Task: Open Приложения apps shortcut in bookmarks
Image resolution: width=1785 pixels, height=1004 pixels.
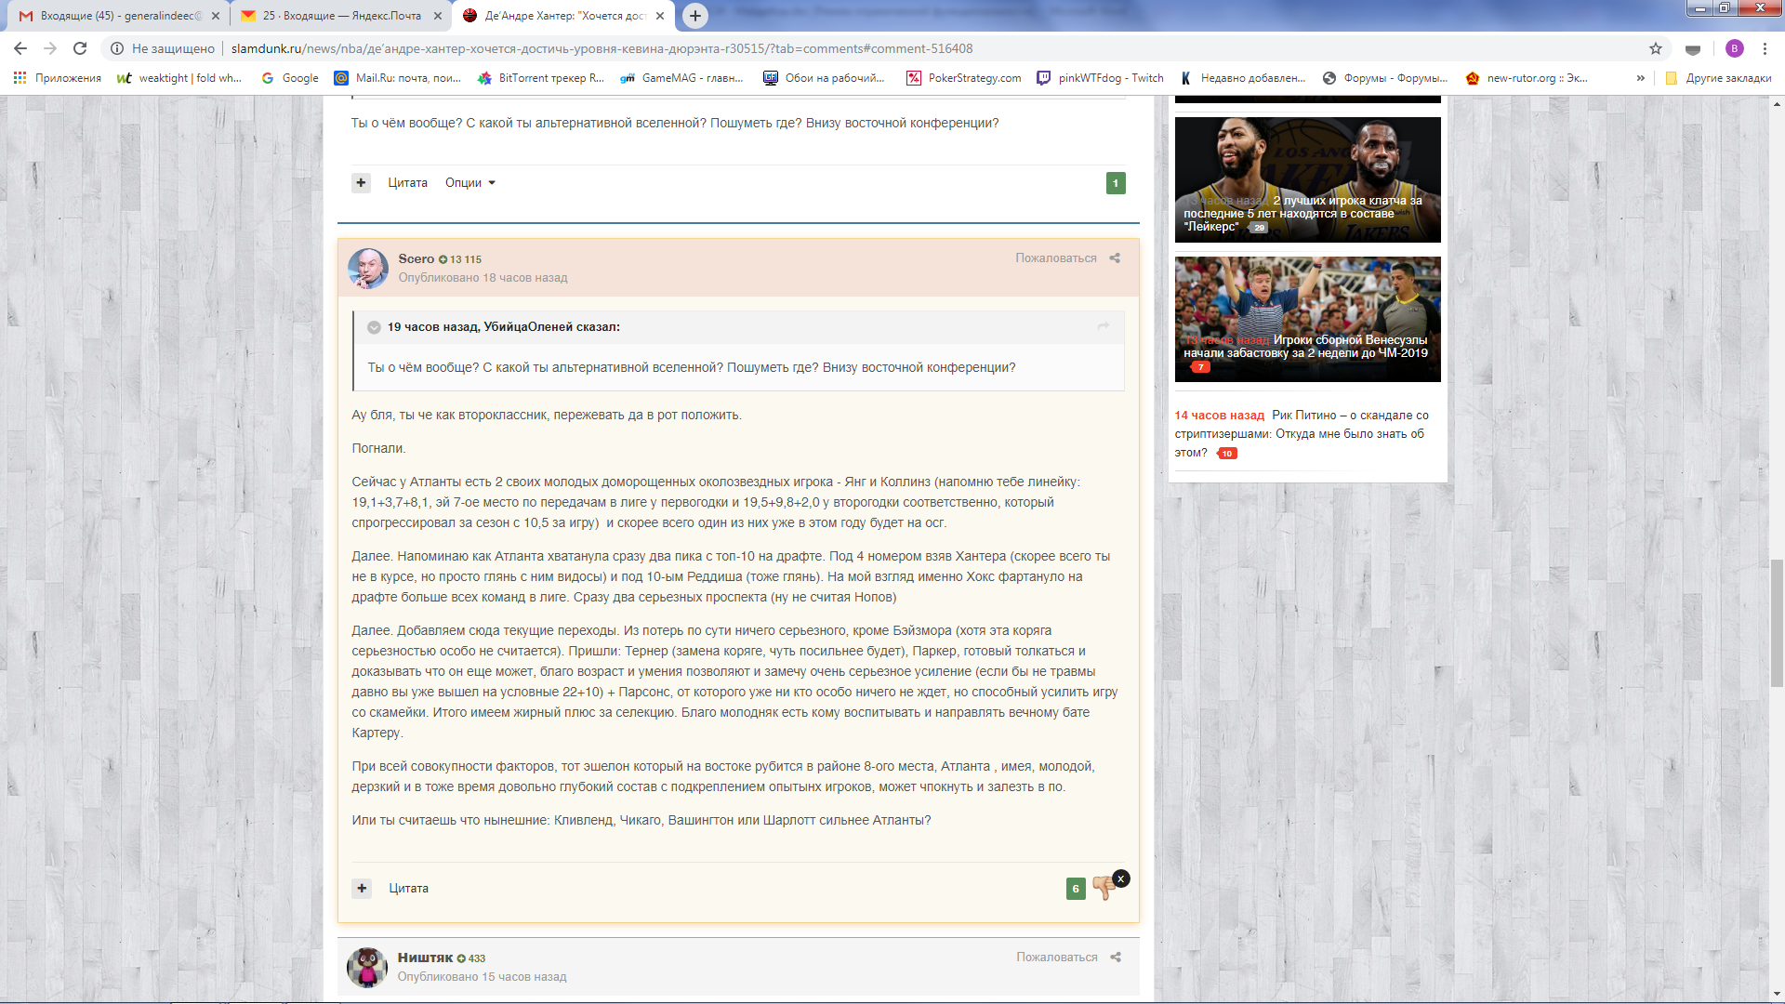Action: click(x=58, y=78)
